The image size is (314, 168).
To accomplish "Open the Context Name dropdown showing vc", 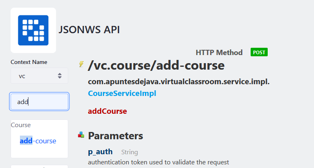I will (39, 76).
